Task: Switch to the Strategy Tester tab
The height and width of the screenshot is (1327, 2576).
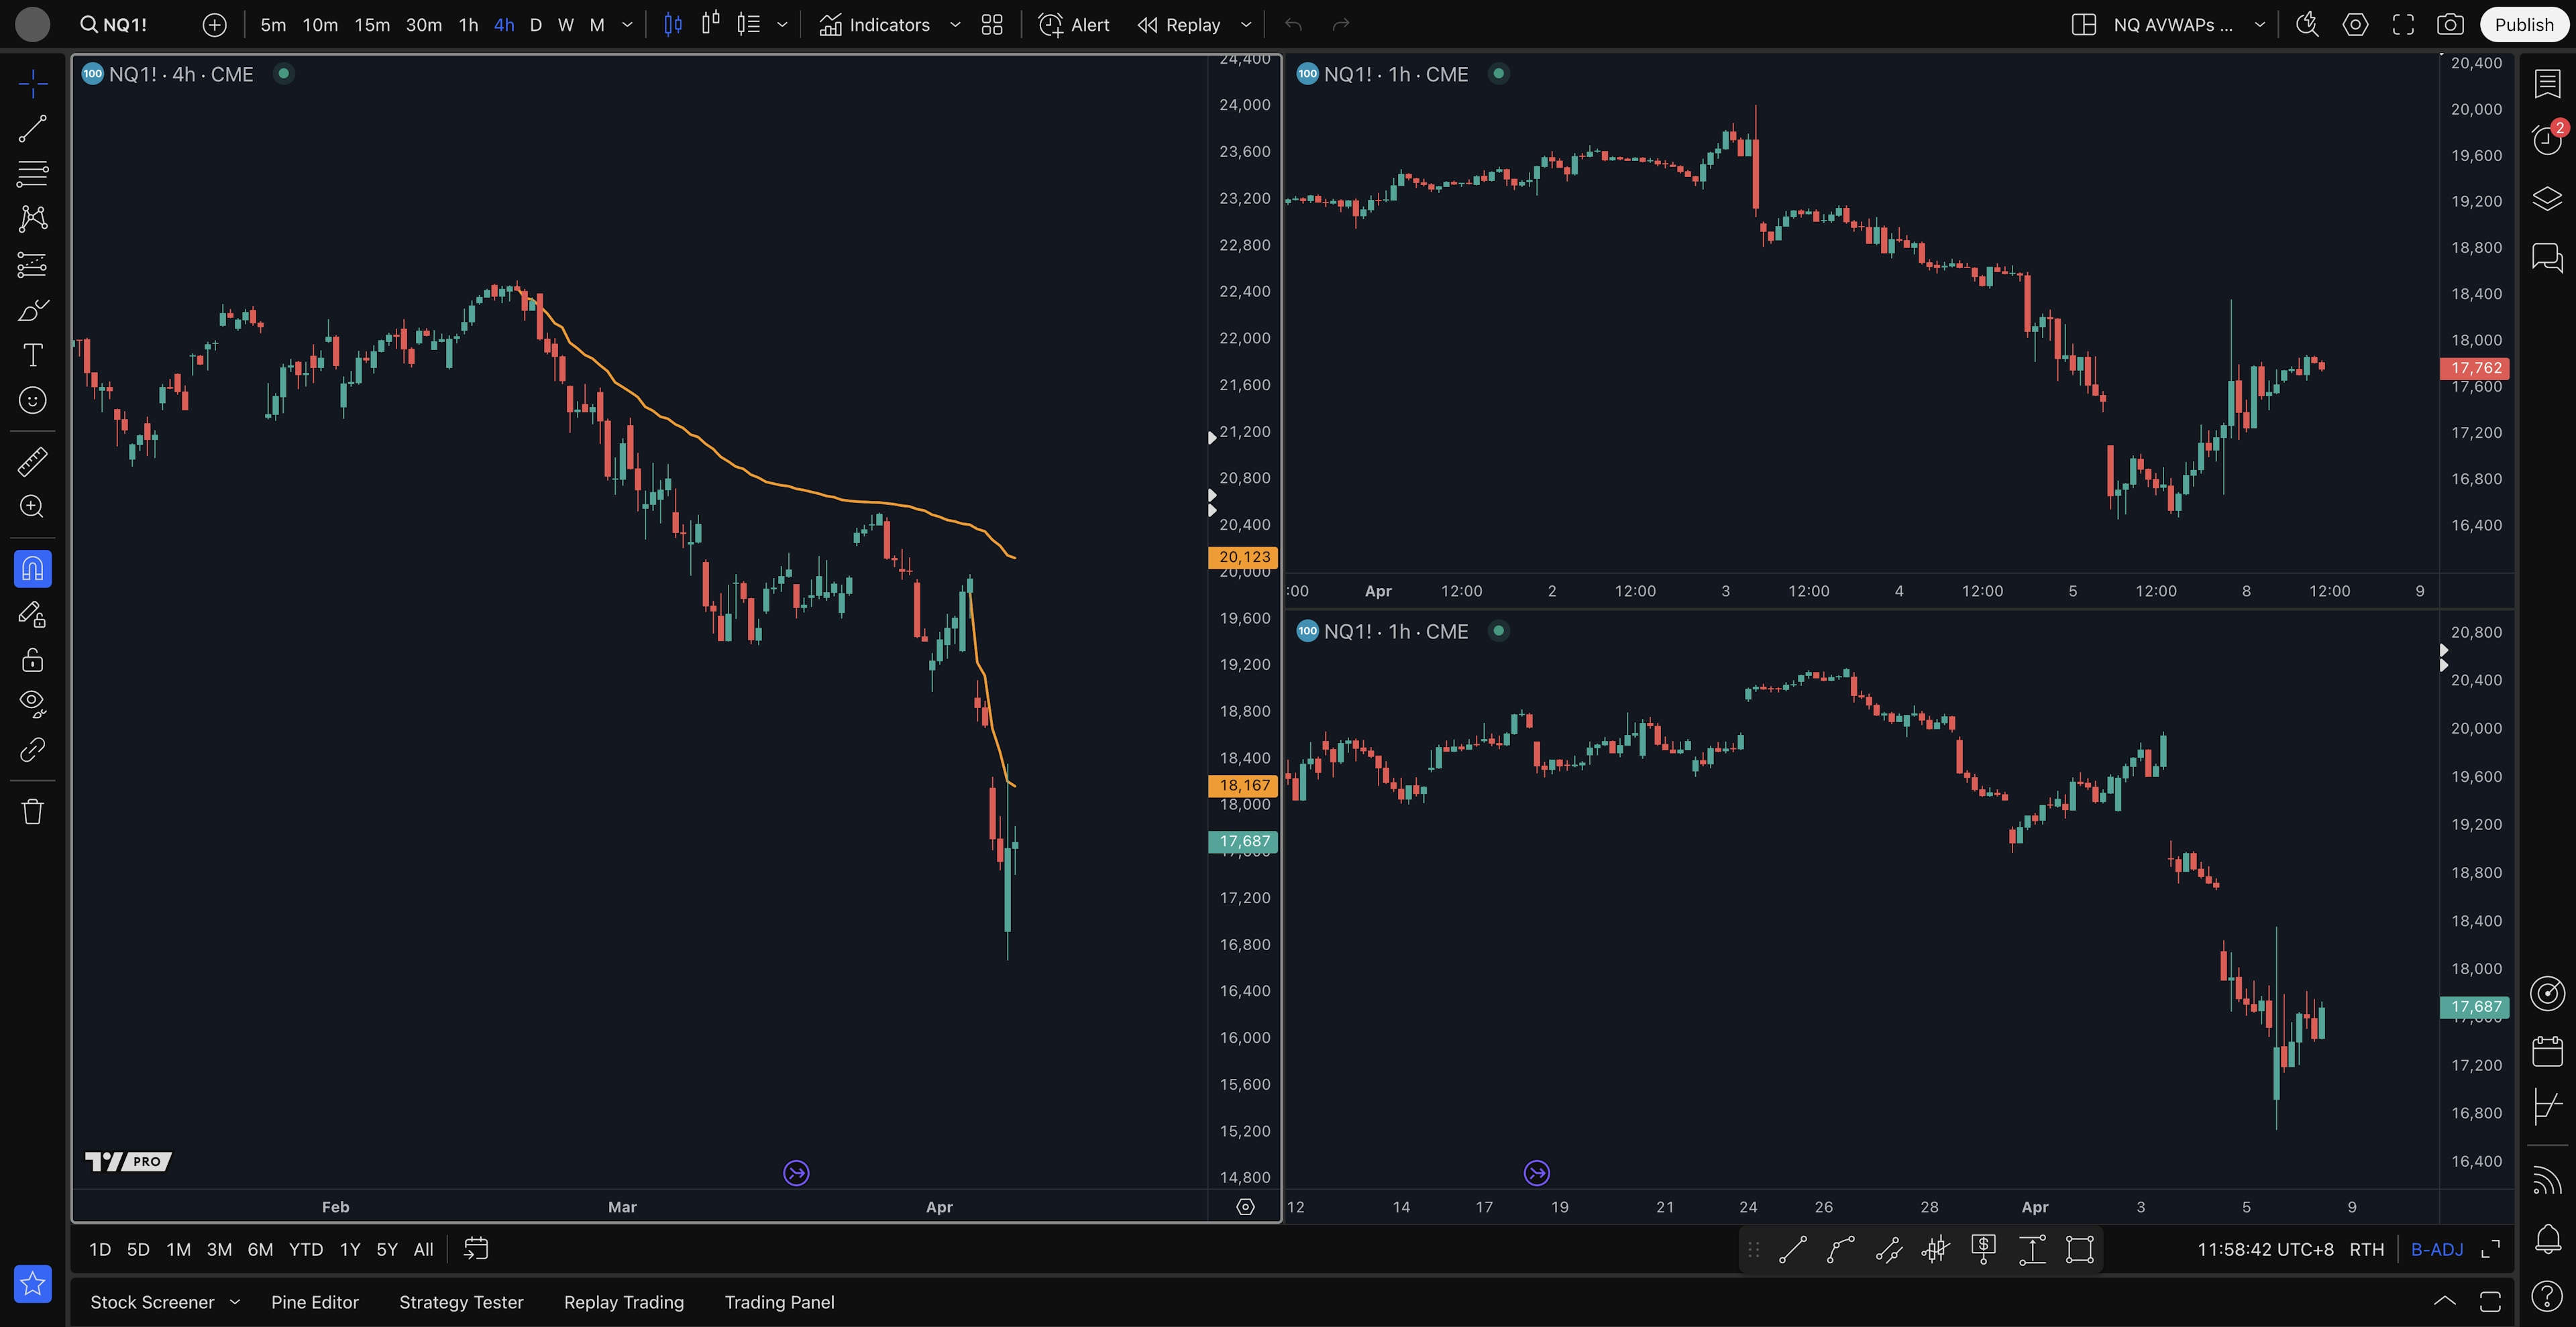Action: (x=461, y=1302)
